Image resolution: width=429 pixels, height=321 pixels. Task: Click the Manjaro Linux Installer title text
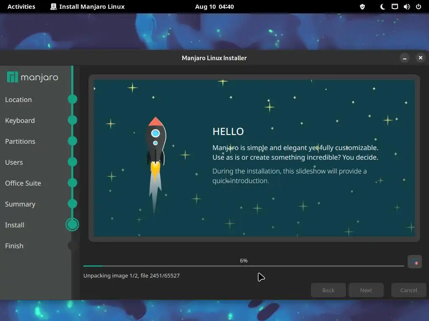pyautogui.click(x=214, y=58)
